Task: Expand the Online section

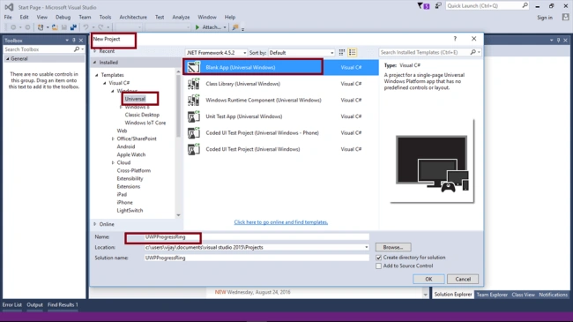Action: (x=94, y=224)
